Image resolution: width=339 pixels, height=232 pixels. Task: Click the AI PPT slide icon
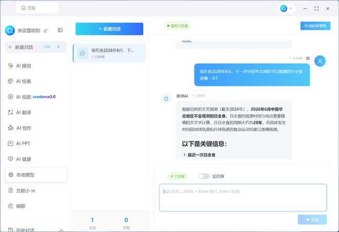coord(10,144)
